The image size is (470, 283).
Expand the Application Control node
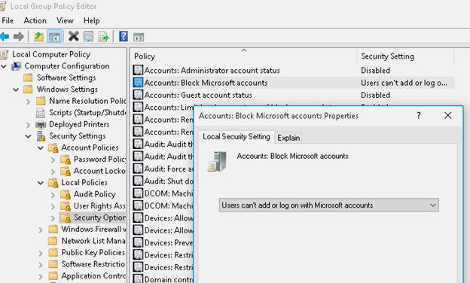41,276
